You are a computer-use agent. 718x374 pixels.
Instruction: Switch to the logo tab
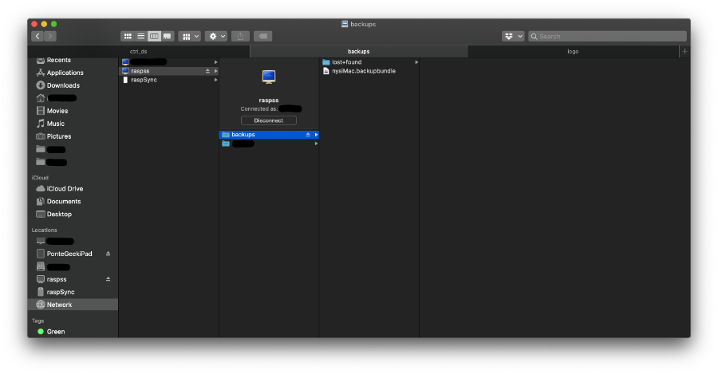[x=573, y=51]
